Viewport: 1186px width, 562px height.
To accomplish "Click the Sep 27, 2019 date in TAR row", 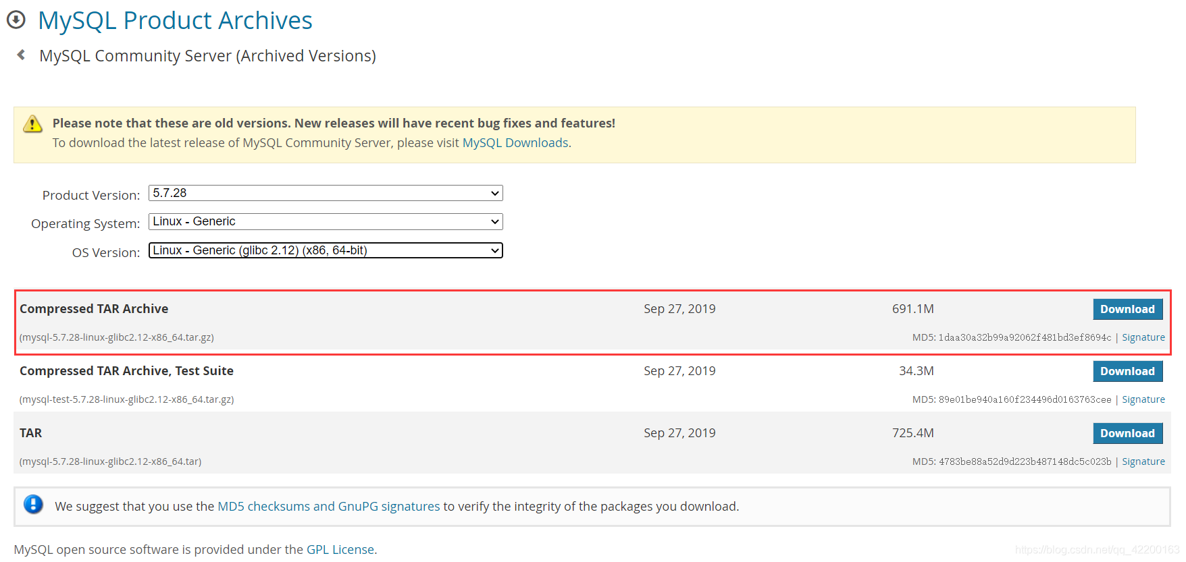I will coord(679,433).
